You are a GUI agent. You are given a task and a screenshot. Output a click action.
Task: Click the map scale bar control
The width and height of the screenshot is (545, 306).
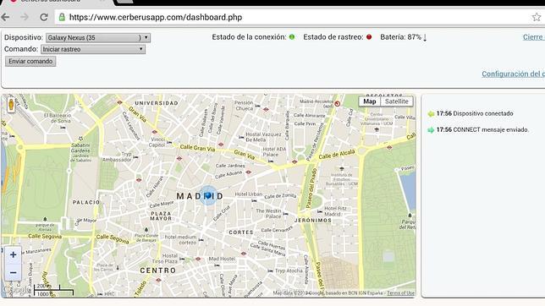coord(53,291)
